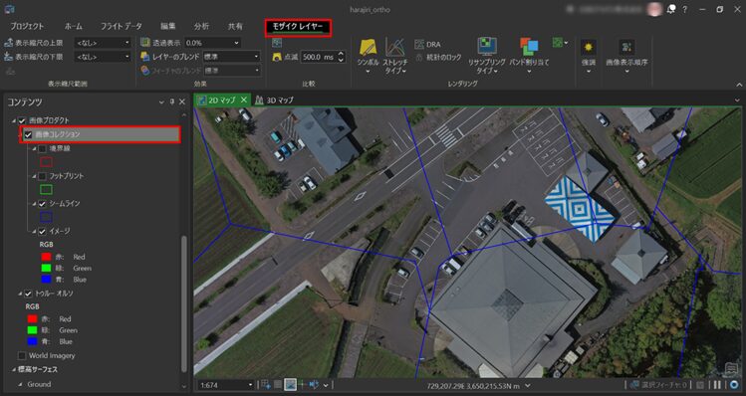Uncheck the 画像プロダクト layer group
Viewport: 746px width, 396px height.
22,120
